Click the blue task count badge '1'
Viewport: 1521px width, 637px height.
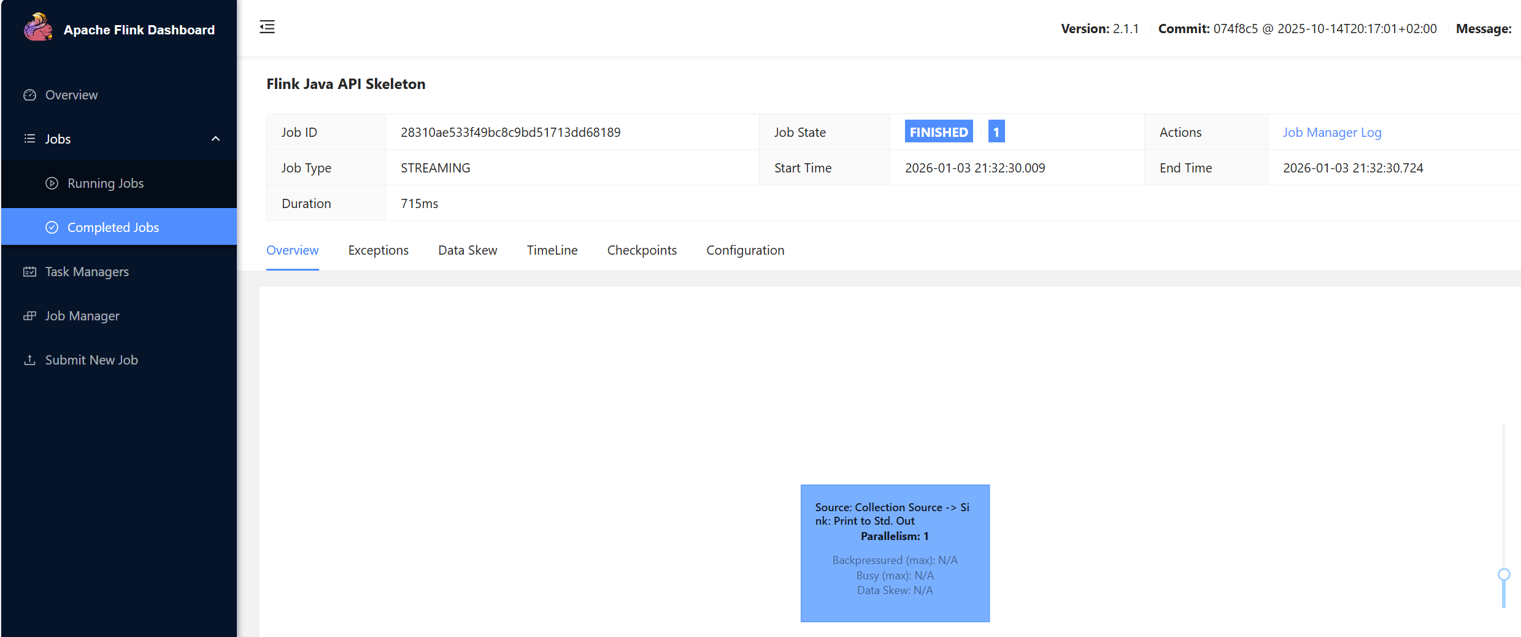[x=996, y=132]
